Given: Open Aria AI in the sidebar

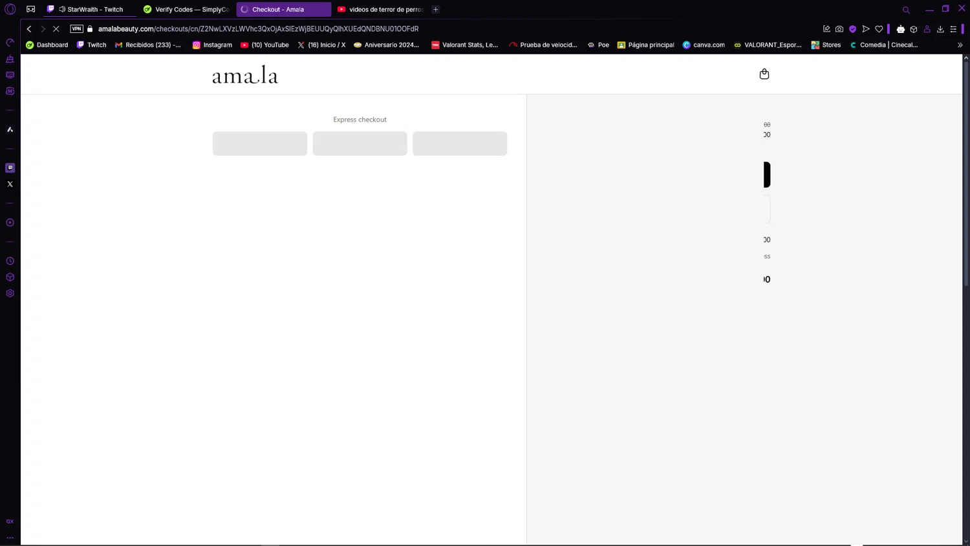Looking at the screenshot, I should [x=10, y=129].
